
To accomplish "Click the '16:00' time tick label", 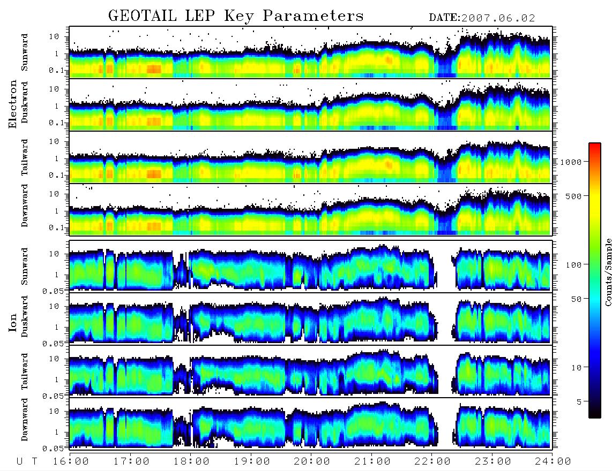I will pyautogui.click(x=71, y=461).
